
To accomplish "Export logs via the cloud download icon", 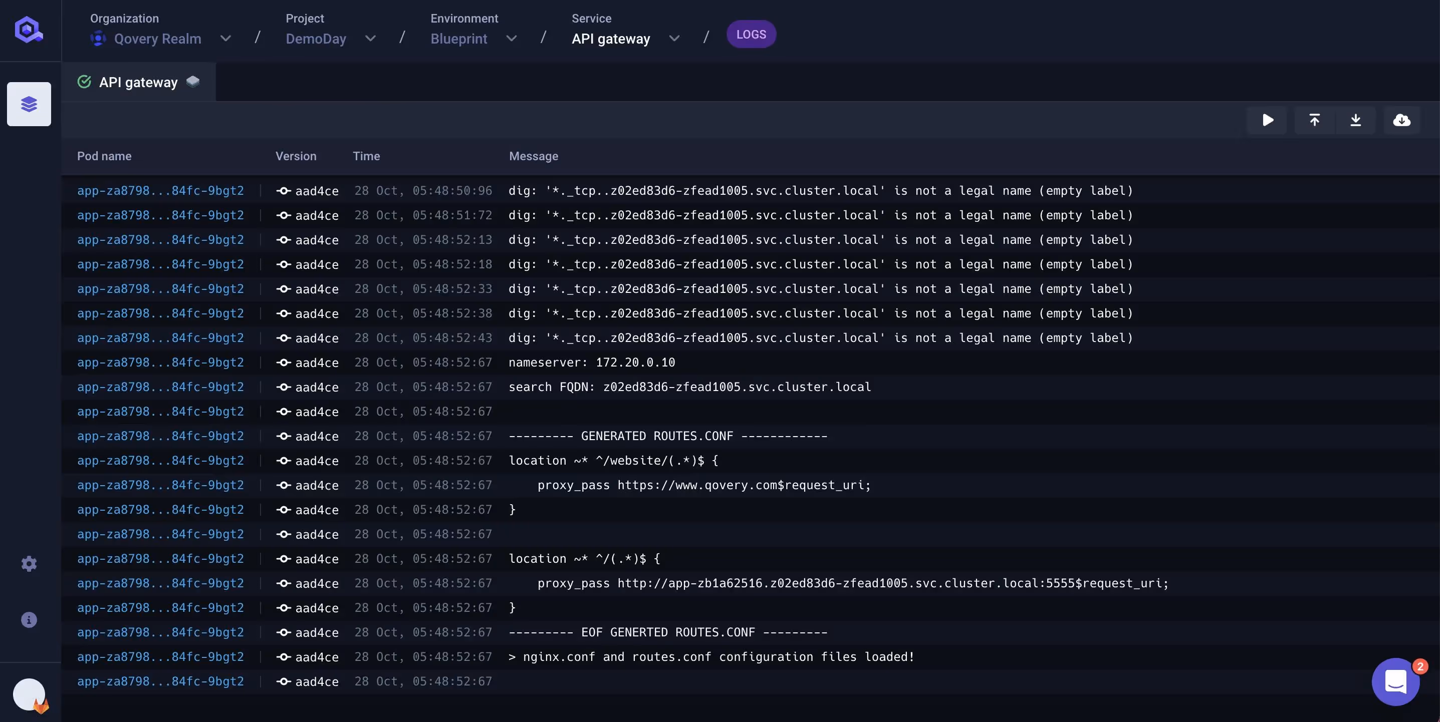I will coord(1402,120).
